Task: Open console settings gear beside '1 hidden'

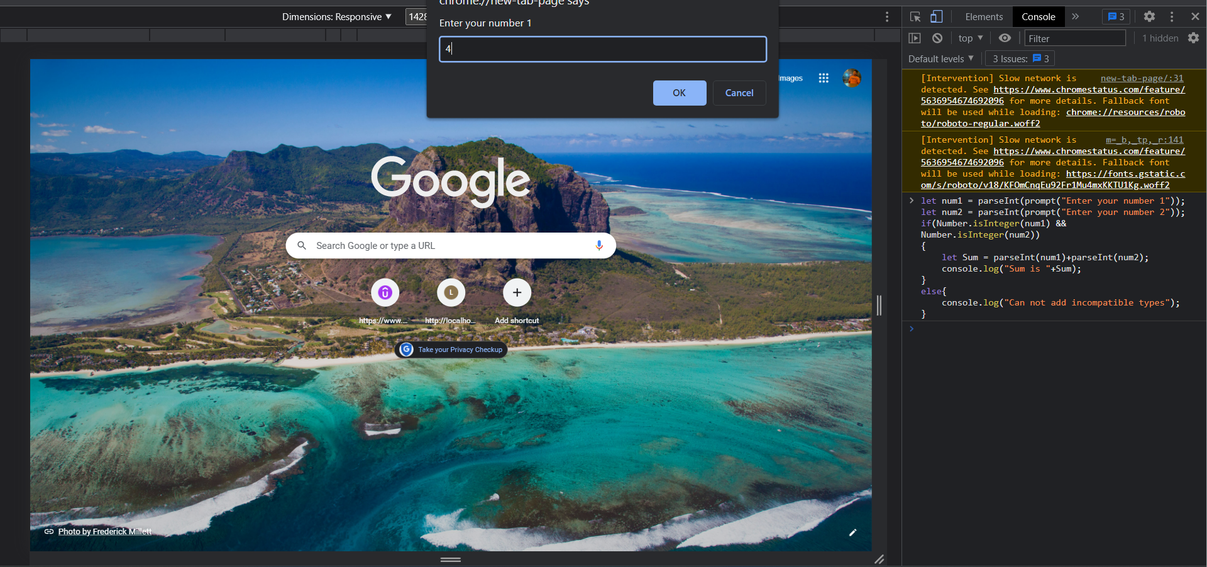Action: tap(1193, 38)
